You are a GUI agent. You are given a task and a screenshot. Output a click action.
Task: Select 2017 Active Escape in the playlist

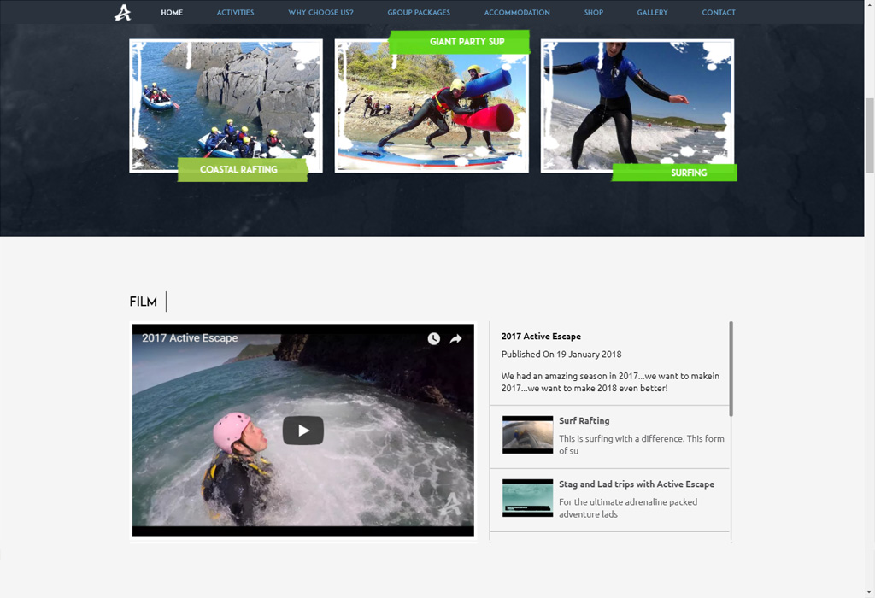pos(541,337)
